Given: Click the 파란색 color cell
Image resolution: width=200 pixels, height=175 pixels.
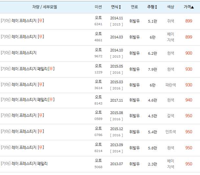Looking at the screenshot, I should point(170,85).
